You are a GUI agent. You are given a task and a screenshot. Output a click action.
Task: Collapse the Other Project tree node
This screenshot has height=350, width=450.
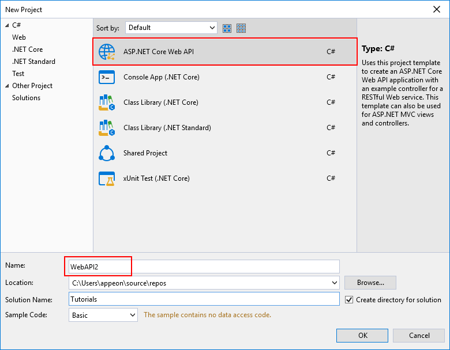coord(6,86)
